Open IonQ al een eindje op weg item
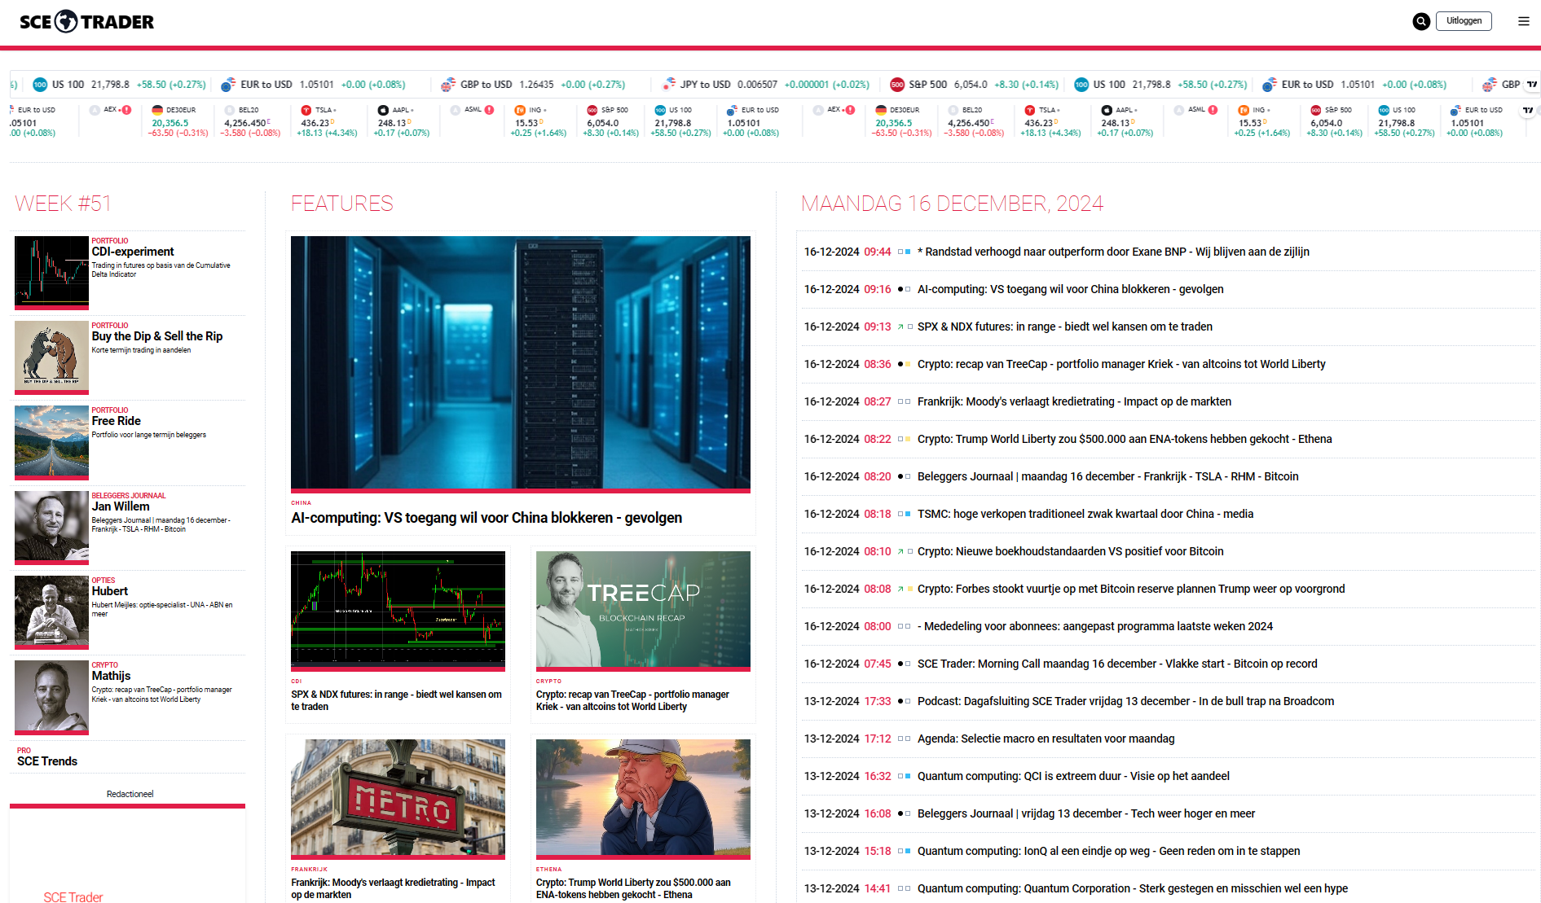The image size is (1541, 903). [1109, 852]
